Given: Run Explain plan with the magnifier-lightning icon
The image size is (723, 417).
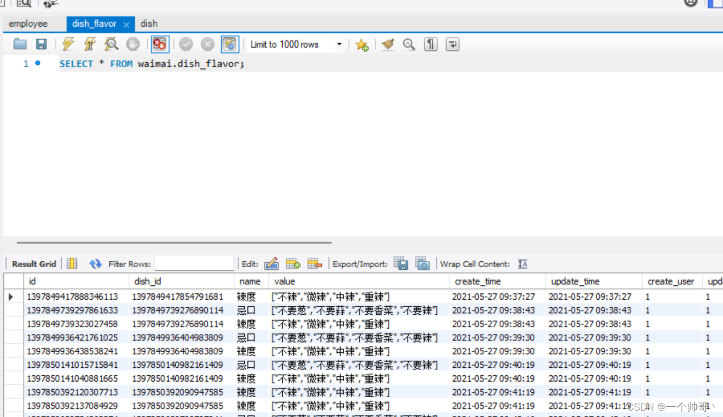Looking at the screenshot, I should tap(111, 44).
